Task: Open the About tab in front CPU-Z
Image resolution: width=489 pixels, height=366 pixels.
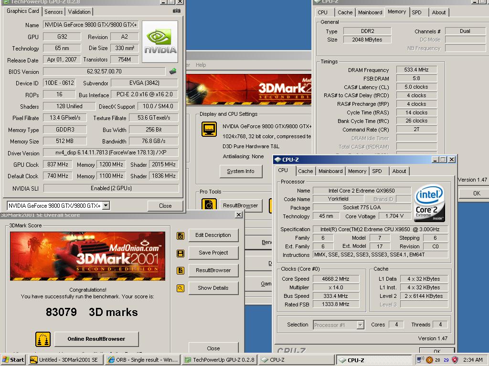Action: pyautogui.click(x=399, y=171)
